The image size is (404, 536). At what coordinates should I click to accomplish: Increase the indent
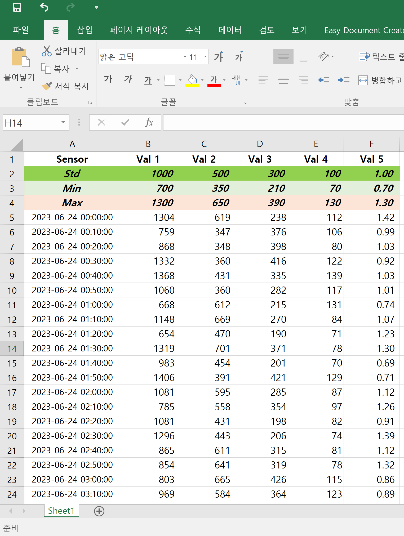coord(344,80)
